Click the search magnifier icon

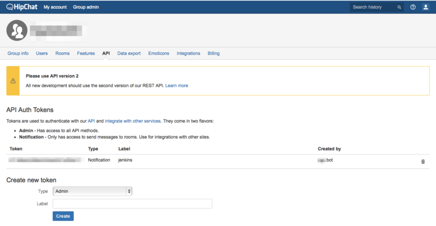pyautogui.click(x=399, y=7)
